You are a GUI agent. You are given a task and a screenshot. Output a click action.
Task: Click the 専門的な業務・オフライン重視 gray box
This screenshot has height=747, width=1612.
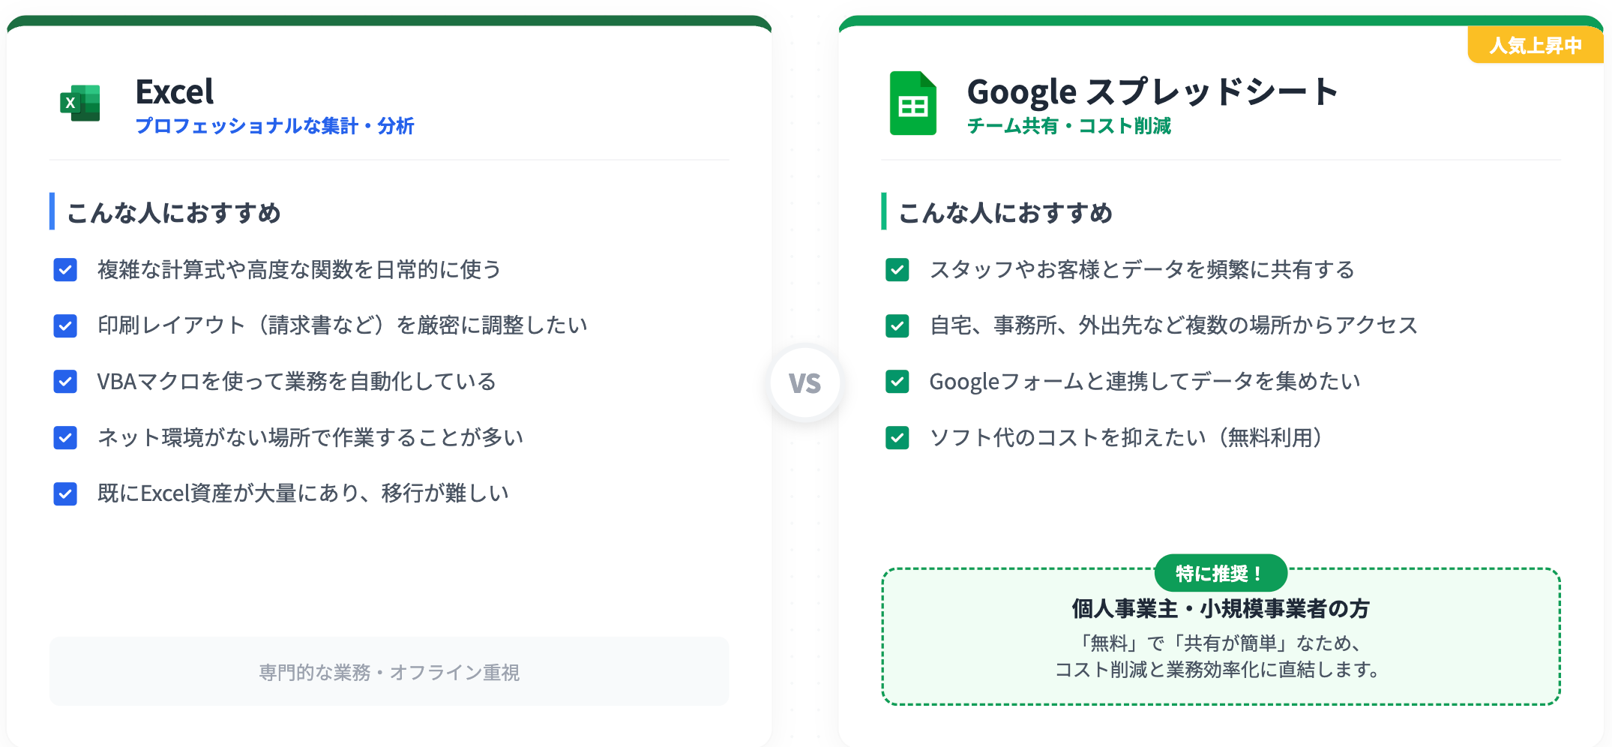click(389, 672)
